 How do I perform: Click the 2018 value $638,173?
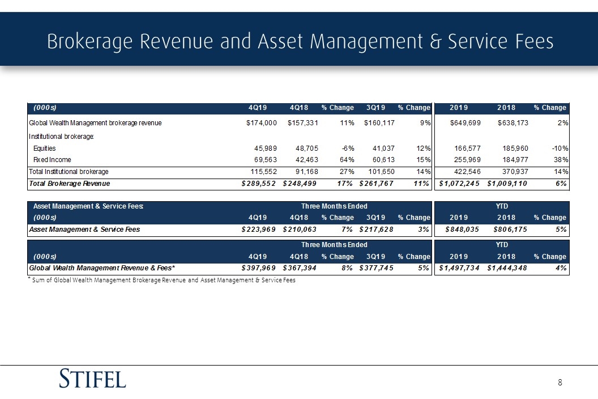tap(513, 123)
